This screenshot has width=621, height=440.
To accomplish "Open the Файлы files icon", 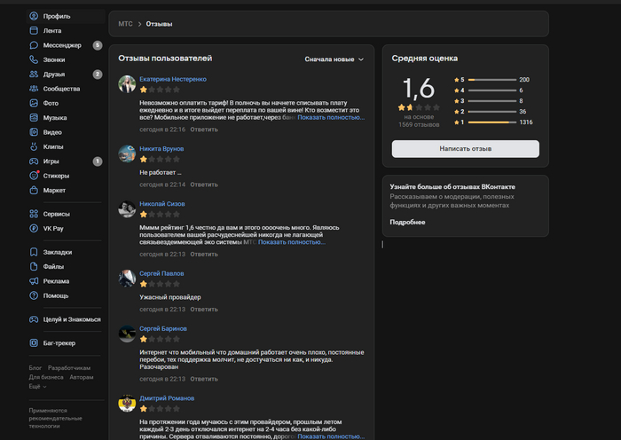I will 34,266.
